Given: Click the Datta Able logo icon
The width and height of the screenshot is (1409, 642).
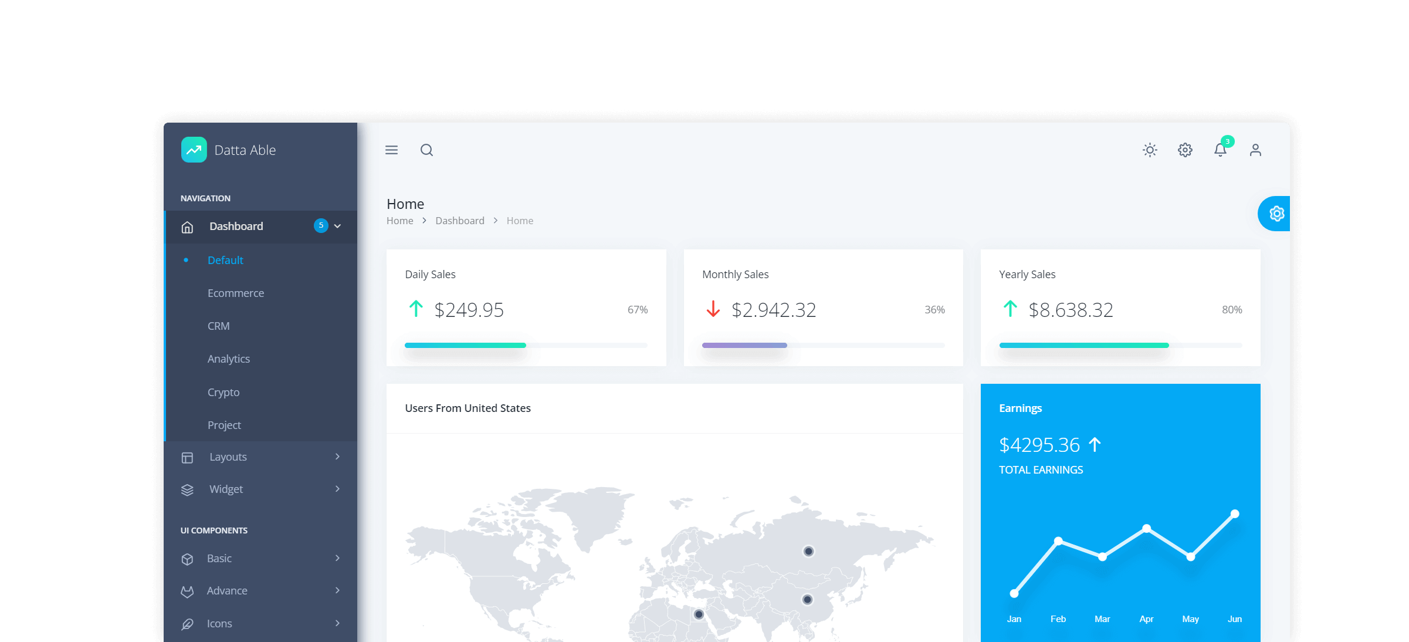Looking at the screenshot, I should click(x=194, y=150).
